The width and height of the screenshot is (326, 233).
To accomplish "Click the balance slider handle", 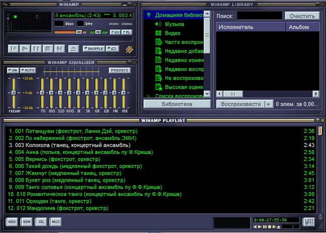I will (98, 32).
